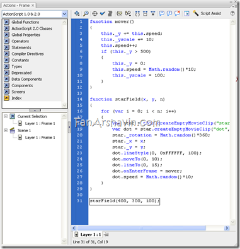Select Current Selection in script navigator

[32, 116]
